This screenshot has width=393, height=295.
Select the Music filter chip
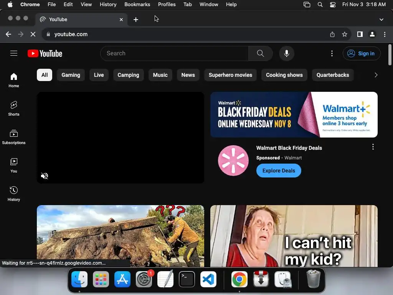[160, 75]
